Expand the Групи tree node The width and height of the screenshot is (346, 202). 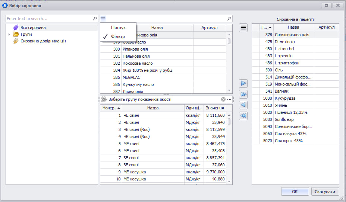click(9, 34)
